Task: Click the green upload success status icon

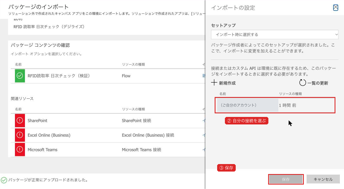Action: click(x=4, y=180)
